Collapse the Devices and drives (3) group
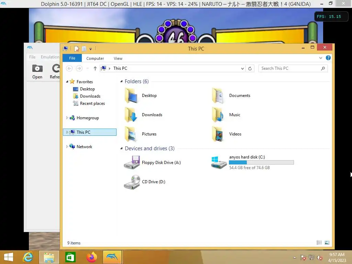The image size is (352, 264). tap(121, 148)
